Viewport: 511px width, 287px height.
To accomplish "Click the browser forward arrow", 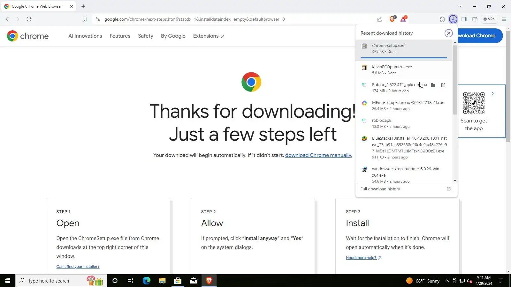I will tap(18, 19).
